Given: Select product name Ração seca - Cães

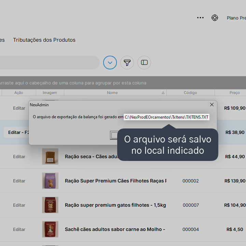Looking at the screenshot, I should 91,156.
